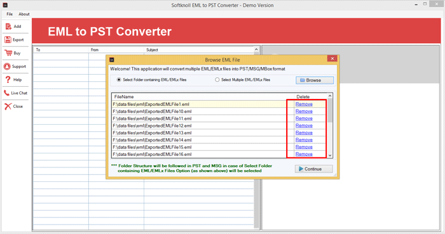Select row ExportedEMLFile13.eml file name
Screen dimensions: 445x234
152,133
